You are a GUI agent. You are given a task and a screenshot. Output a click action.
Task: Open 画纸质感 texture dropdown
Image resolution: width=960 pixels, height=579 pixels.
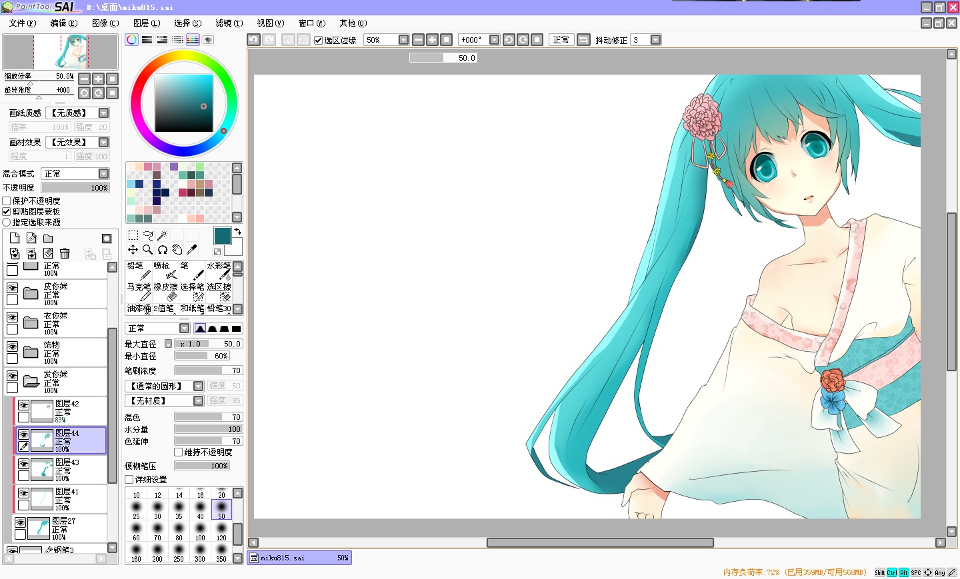click(x=77, y=113)
